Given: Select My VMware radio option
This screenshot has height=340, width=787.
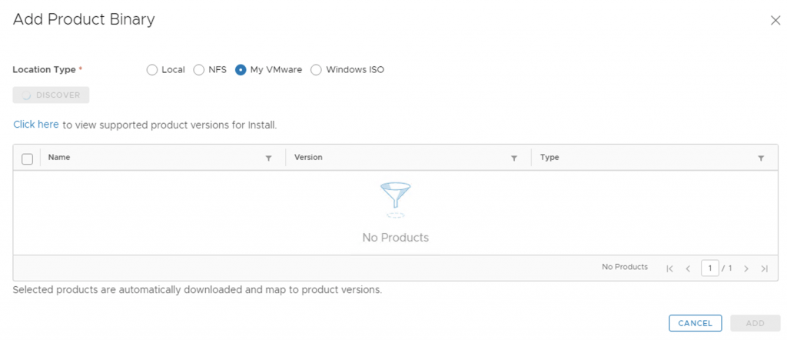Looking at the screenshot, I should pyautogui.click(x=241, y=70).
